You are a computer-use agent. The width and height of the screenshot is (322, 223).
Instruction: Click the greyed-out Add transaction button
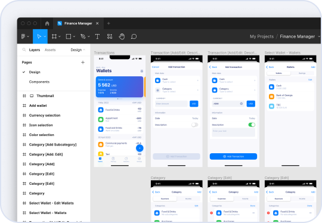coord(177,156)
